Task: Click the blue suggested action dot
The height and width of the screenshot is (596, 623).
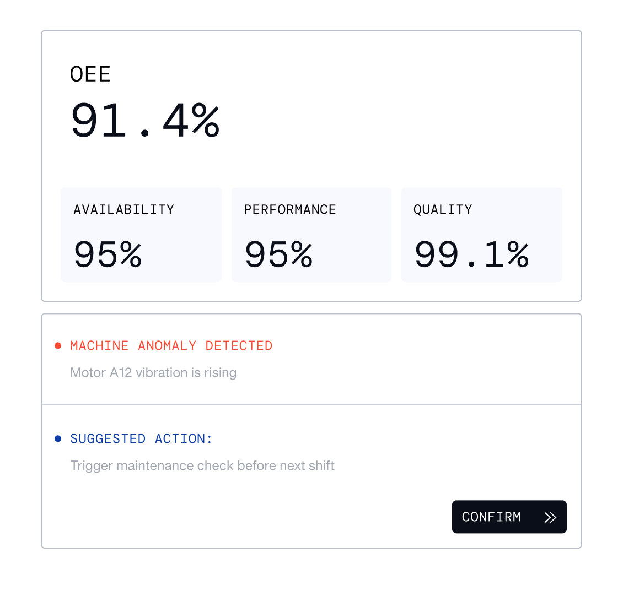Action: (x=58, y=439)
